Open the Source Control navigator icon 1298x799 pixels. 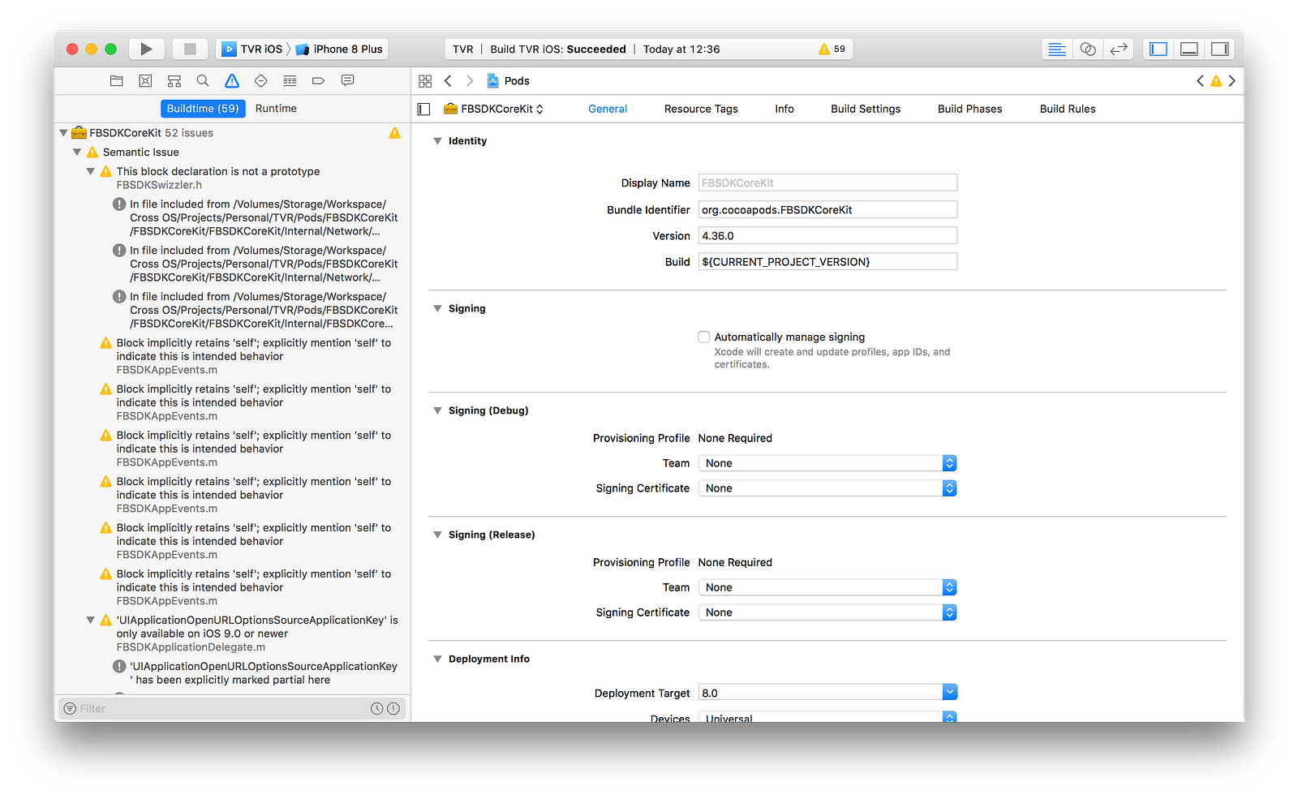click(145, 80)
